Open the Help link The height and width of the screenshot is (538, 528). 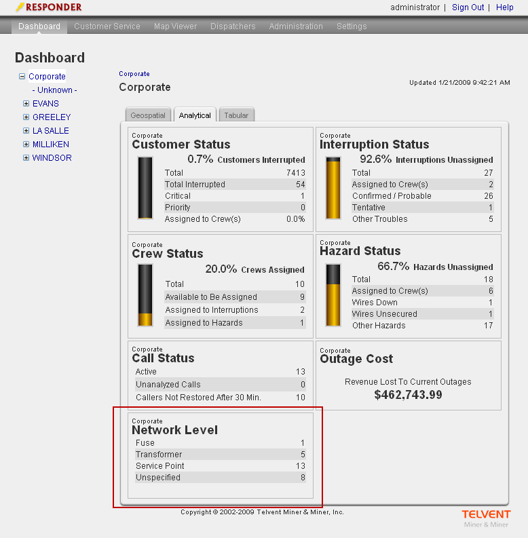tap(505, 7)
